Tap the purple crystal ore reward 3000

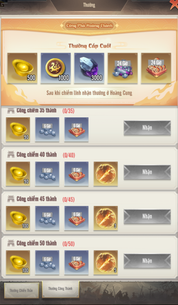[x=89, y=68]
